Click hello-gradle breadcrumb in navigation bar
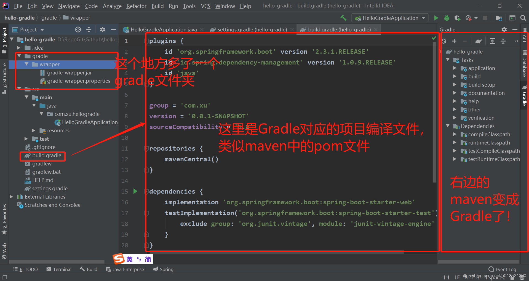Image resolution: width=529 pixels, height=281 pixels. pos(19,18)
